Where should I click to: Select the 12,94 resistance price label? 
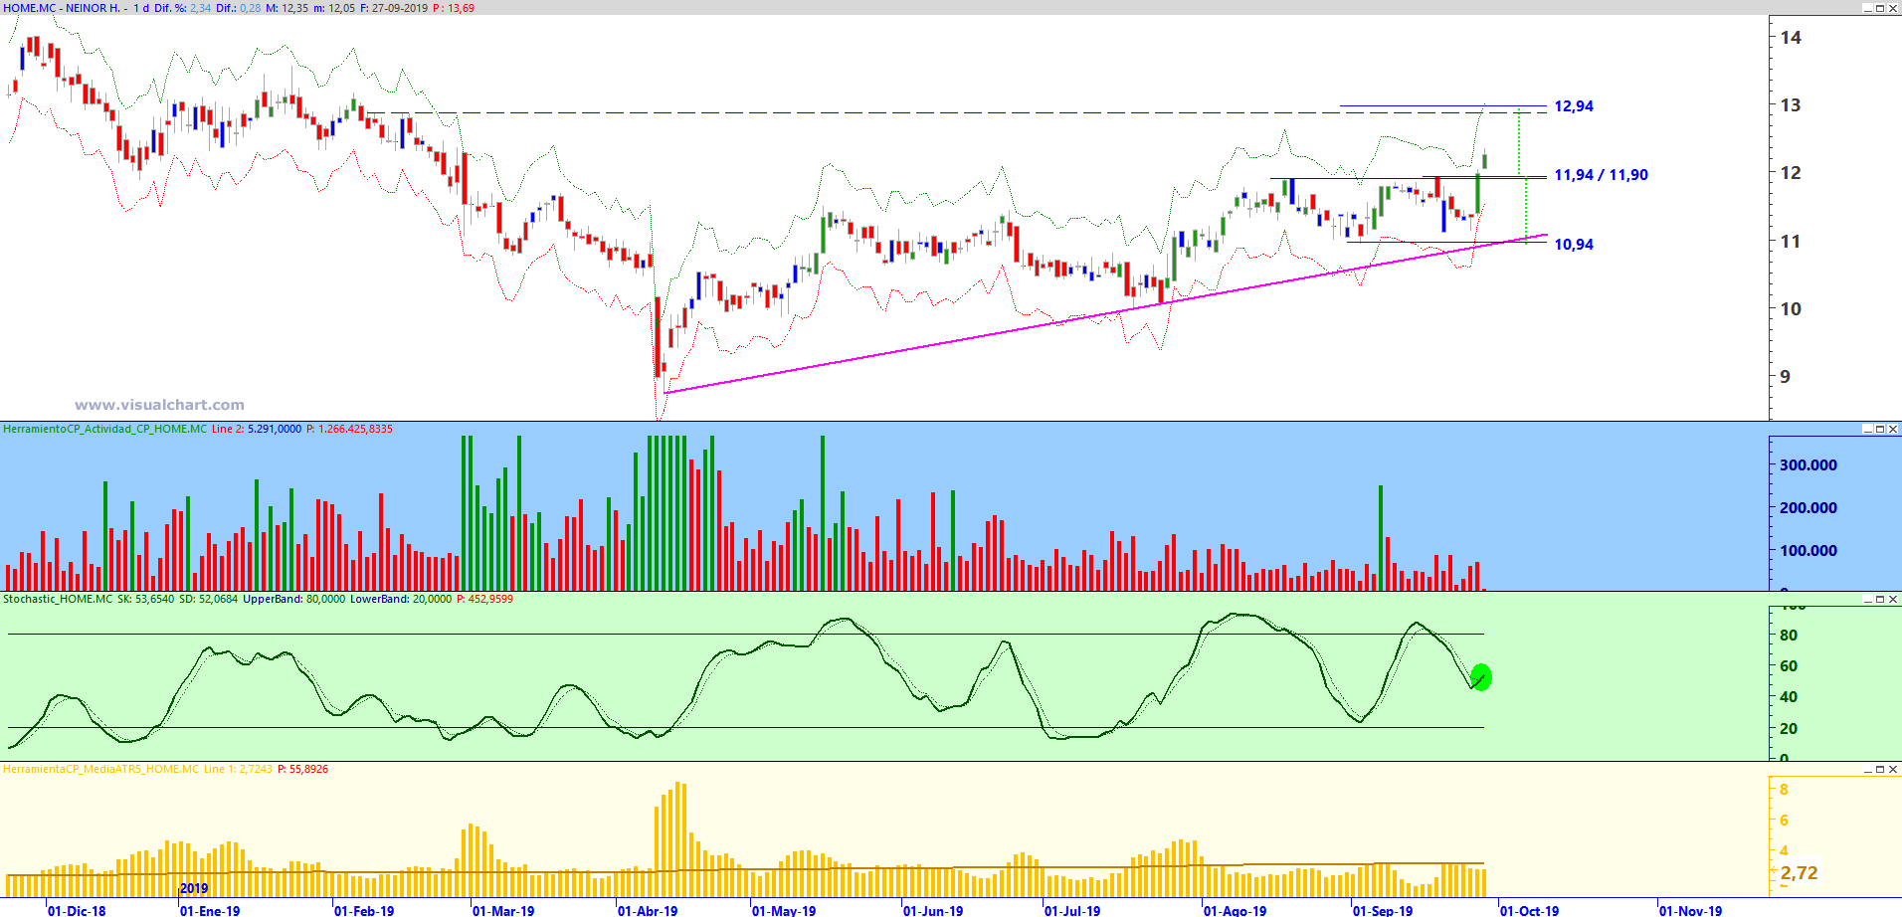point(1574,106)
